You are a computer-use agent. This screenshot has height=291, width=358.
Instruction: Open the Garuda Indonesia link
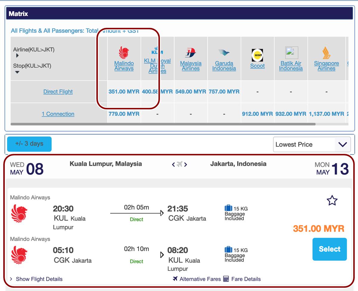click(x=224, y=66)
